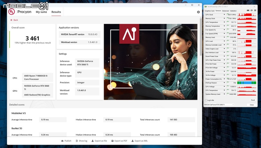
Task: Open the Fan Speed (%) sensor dropdown
Action: click(224, 30)
